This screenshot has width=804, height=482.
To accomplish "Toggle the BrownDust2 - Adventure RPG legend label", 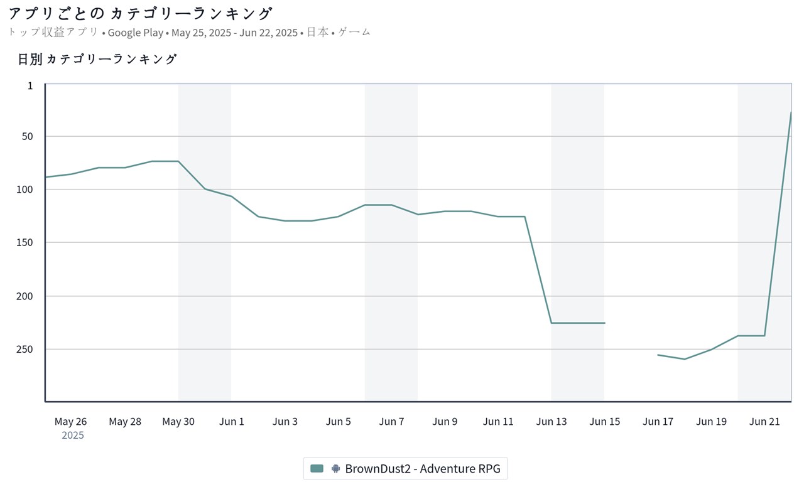I will click(423, 468).
